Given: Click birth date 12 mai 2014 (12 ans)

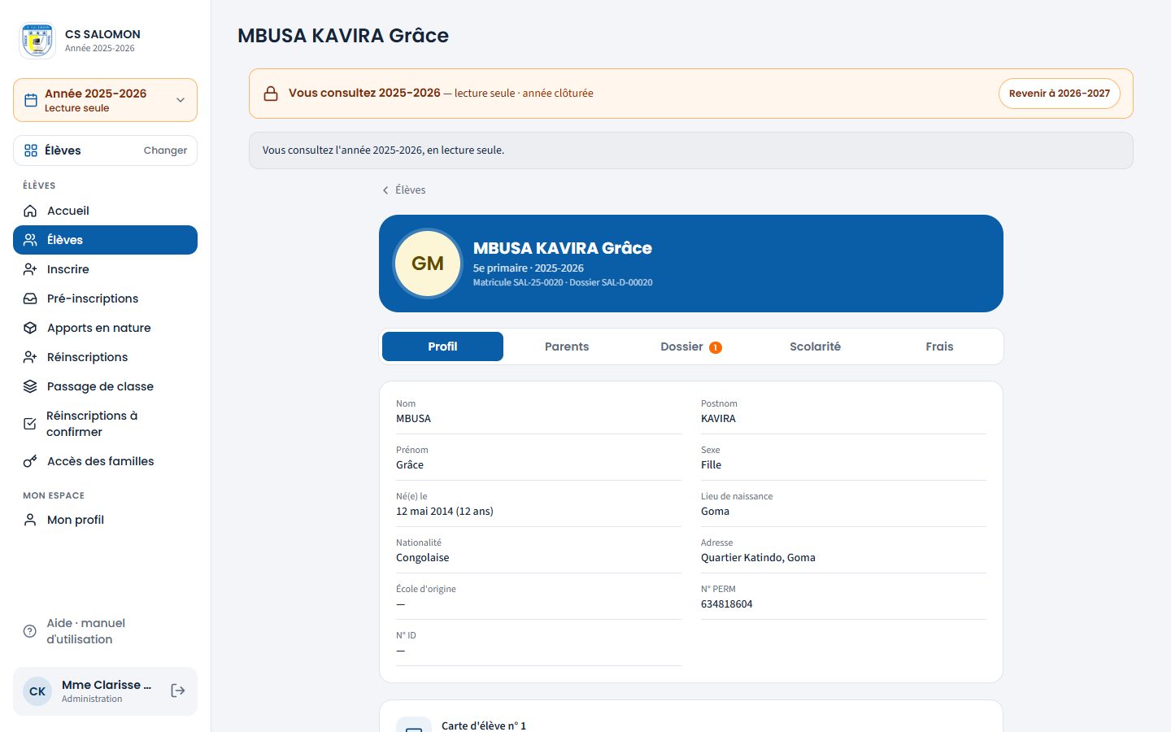Looking at the screenshot, I should coord(445,512).
